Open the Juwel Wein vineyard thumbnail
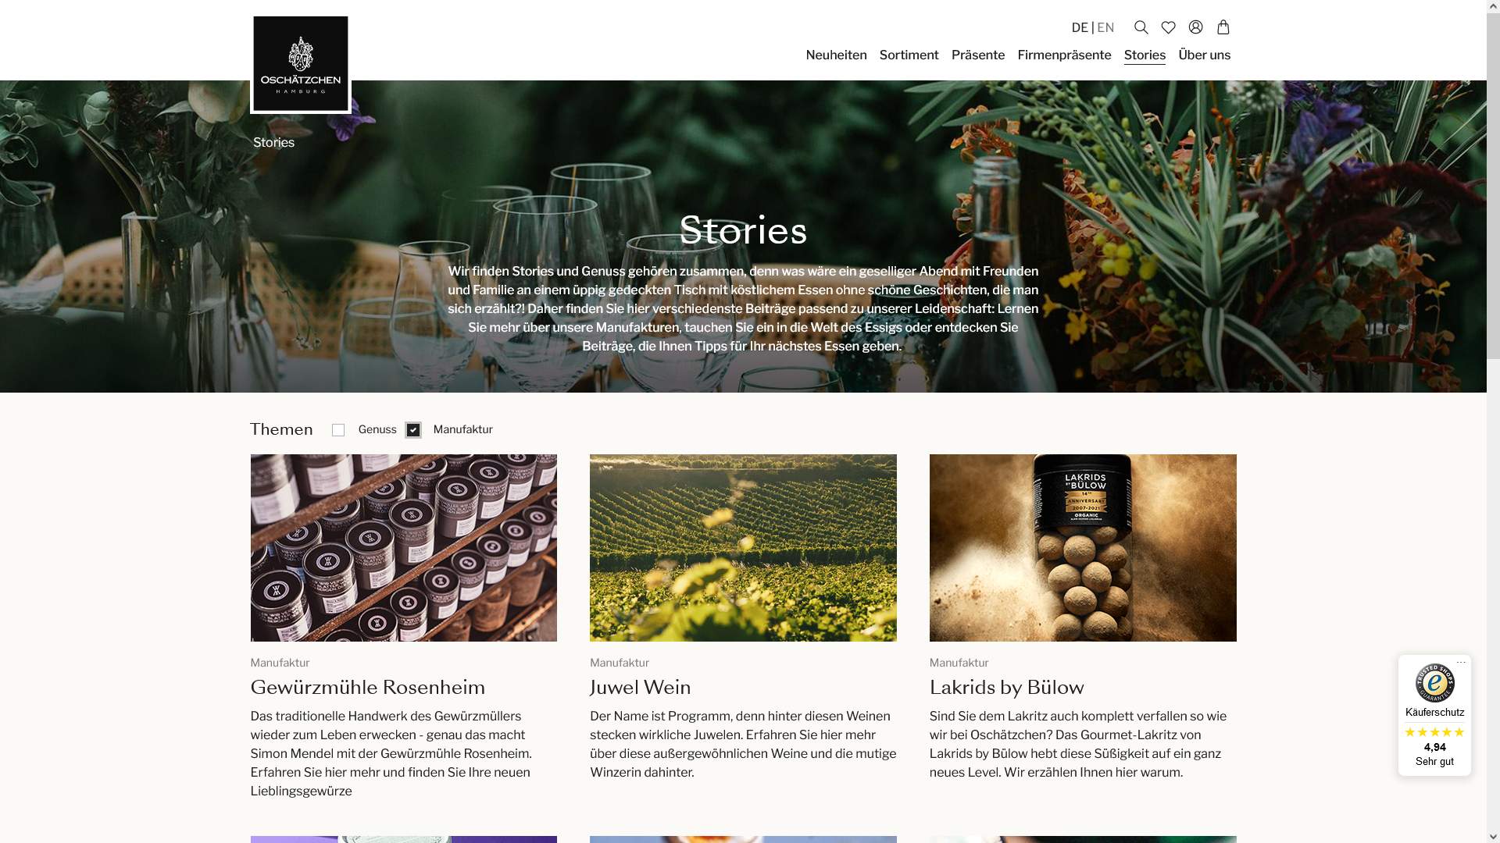Image resolution: width=1500 pixels, height=843 pixels. tap(743, 548)
